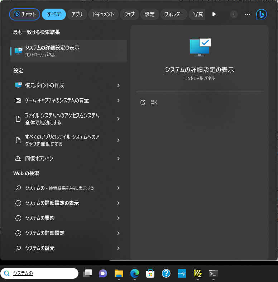Open the three-dot more options menu
278x282 pixels.
tap(247, 14)
